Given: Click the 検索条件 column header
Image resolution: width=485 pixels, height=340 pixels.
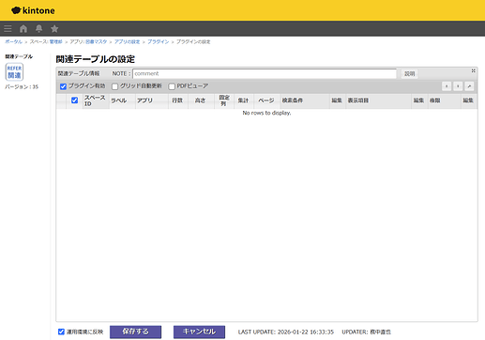Looking at the screenshot, I should click(x=305, y=100).
